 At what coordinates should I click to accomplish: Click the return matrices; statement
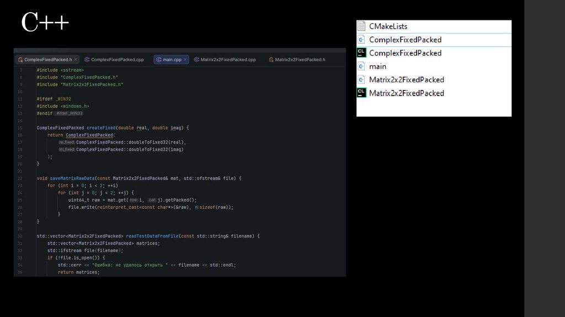[78, 272]
